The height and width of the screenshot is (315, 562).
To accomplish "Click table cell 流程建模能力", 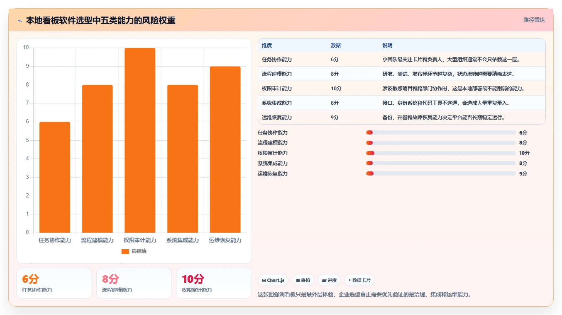I will pos(277,74).
